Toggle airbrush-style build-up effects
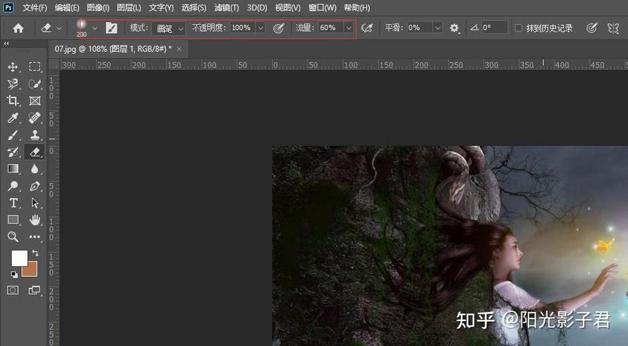Viewport: 628px width, 346px height. click(x=366, y=28)
